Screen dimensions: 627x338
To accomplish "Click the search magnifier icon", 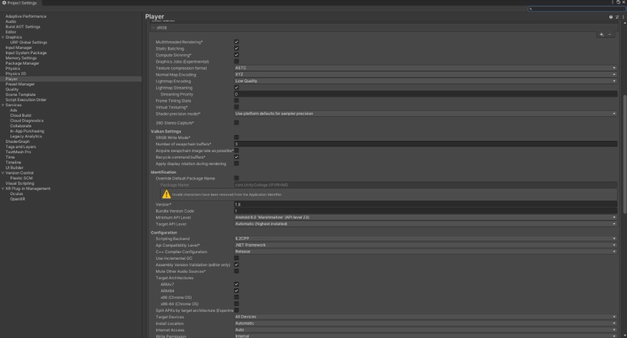I will (x=531, y=9).
